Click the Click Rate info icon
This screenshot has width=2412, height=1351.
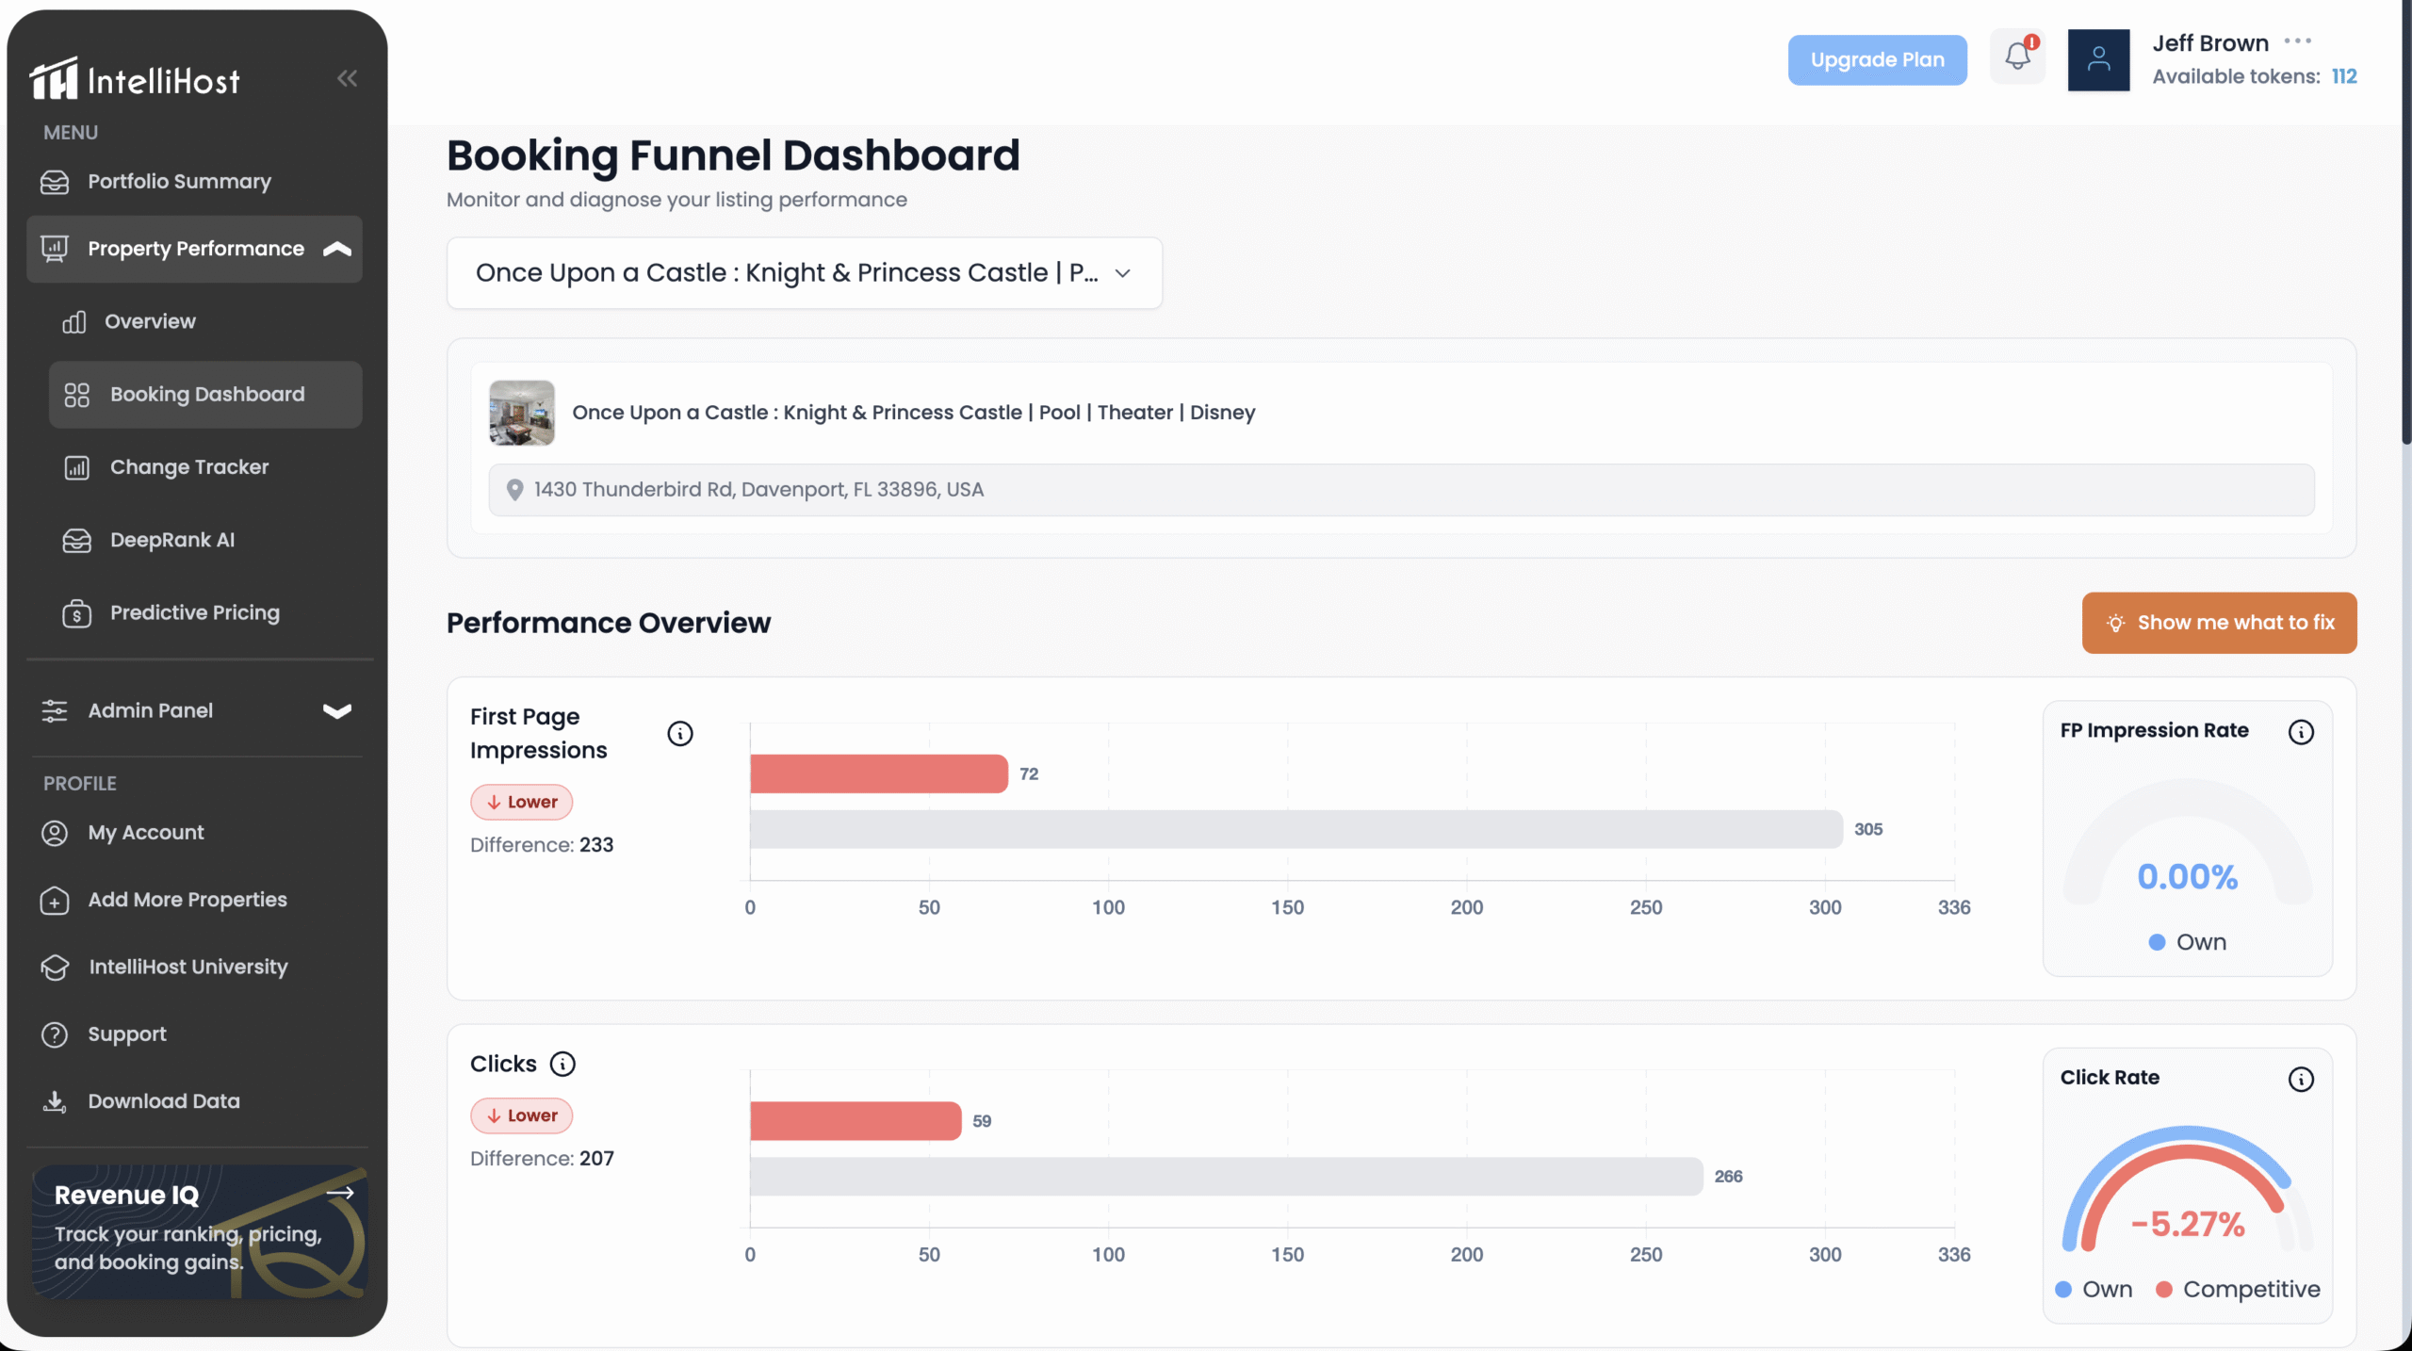click(2301, 1079)
